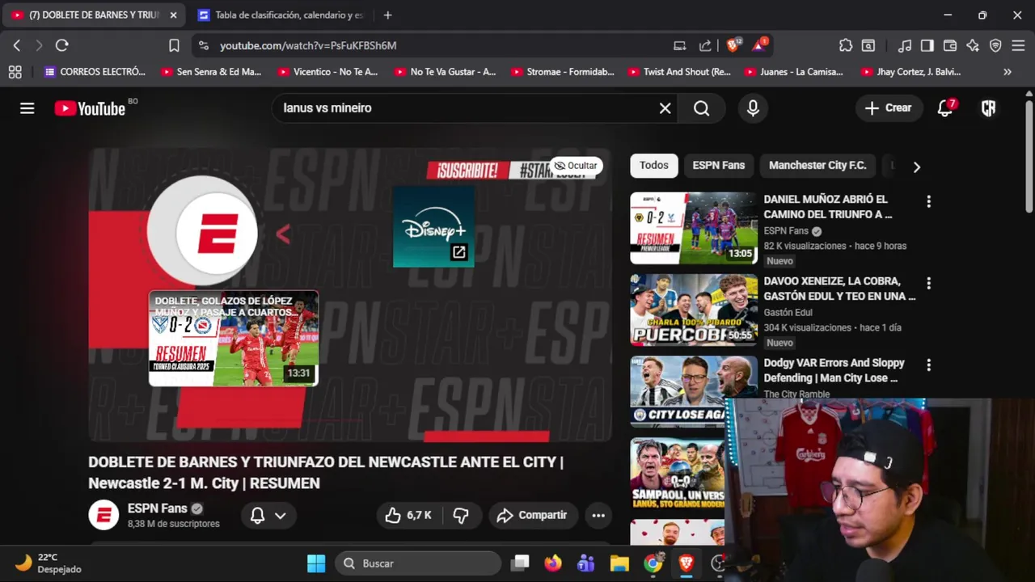1035x582 pixels.
Task: Click the Compartir share button
Action: click(532, 515)
